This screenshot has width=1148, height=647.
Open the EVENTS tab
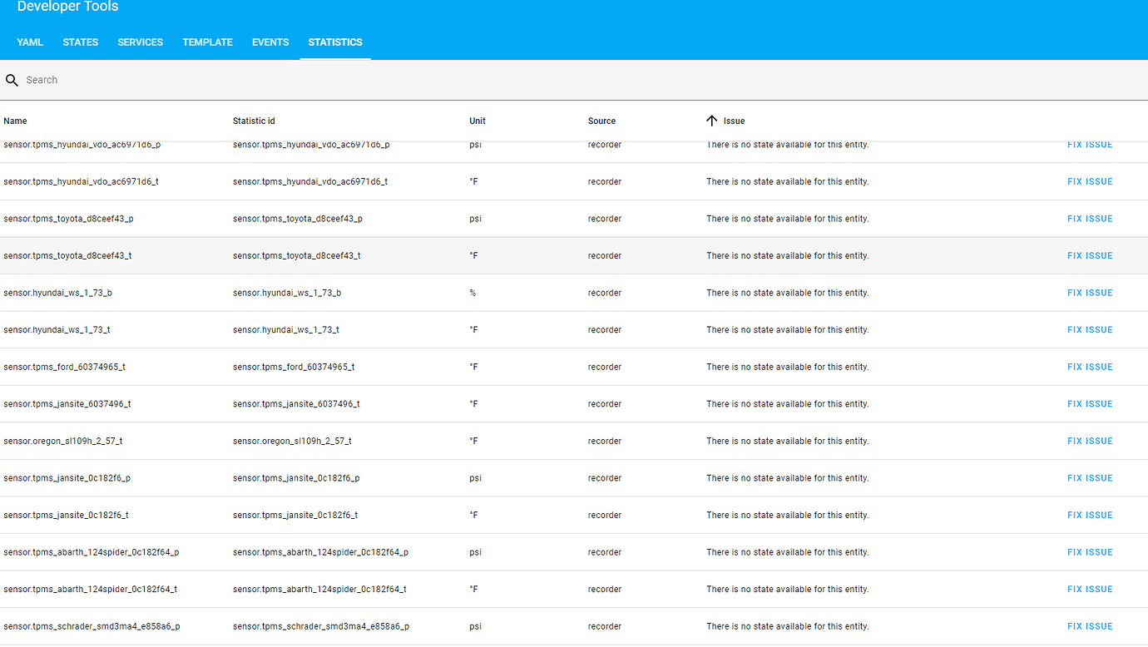tap(270, 42)
